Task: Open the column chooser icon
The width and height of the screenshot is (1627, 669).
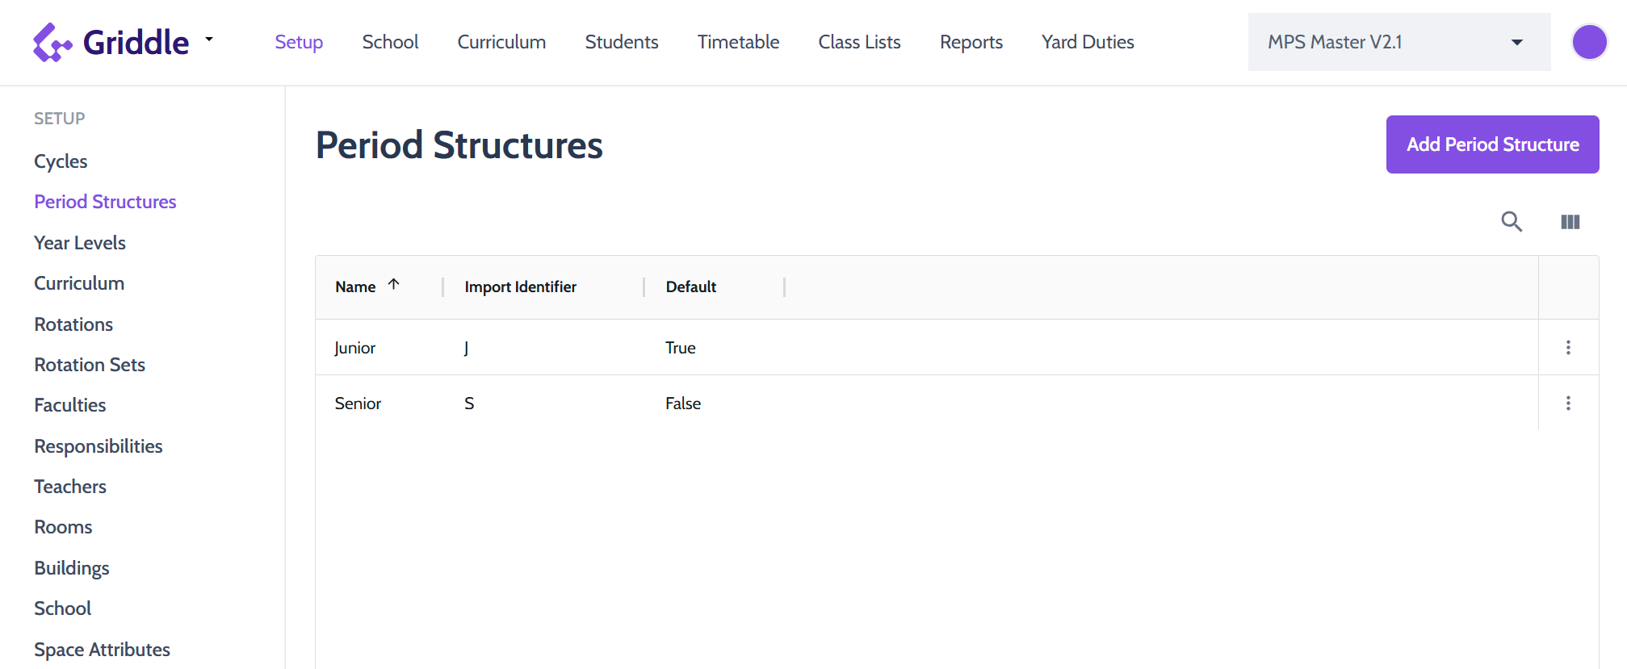Action: 1570,222
